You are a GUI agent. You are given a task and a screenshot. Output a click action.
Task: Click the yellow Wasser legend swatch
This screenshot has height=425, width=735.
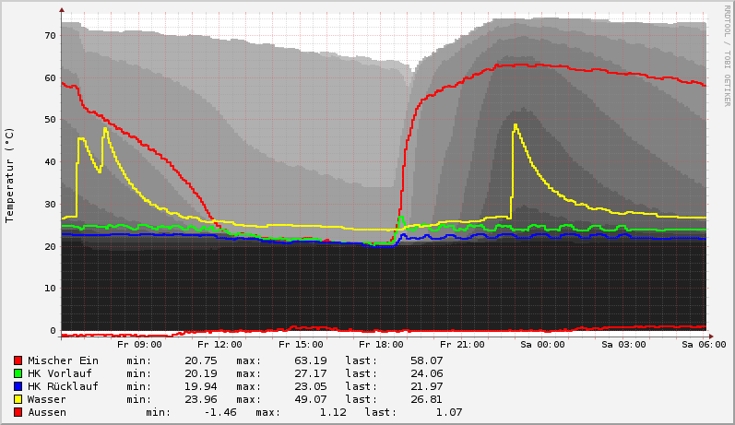(18, 399)
